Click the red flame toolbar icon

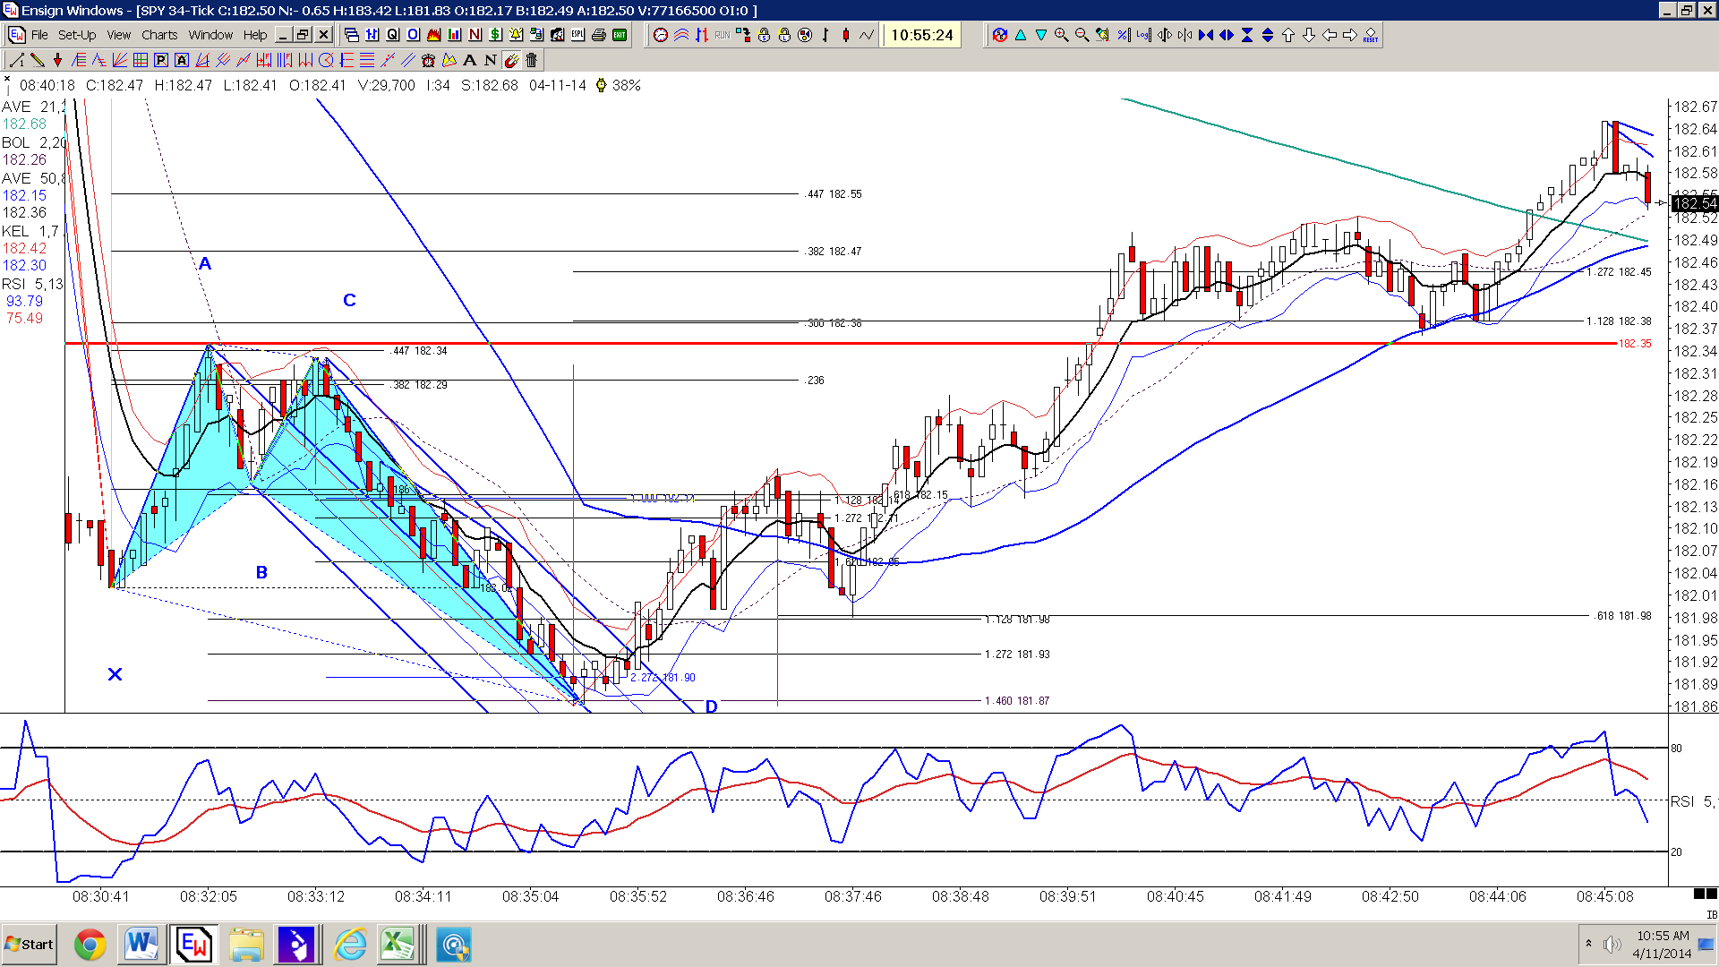[433, 35]
